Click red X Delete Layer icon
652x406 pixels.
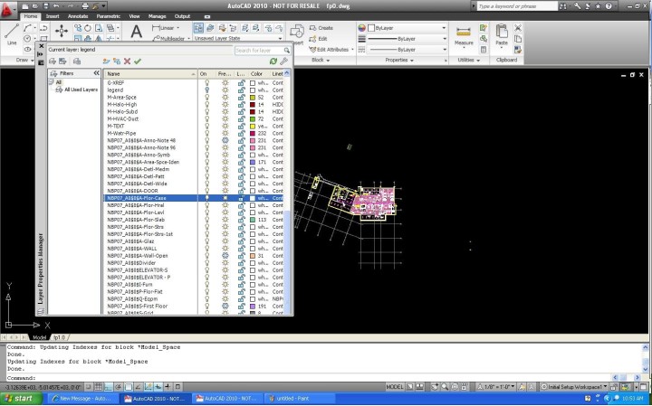click(128, 61)
